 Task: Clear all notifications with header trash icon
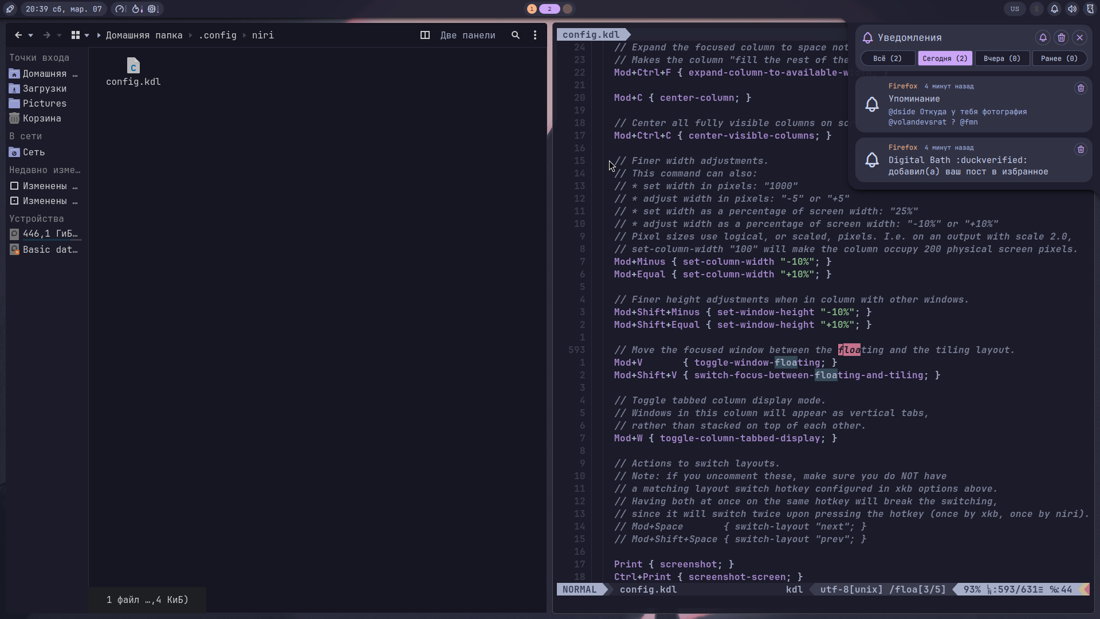[1061, 38]
